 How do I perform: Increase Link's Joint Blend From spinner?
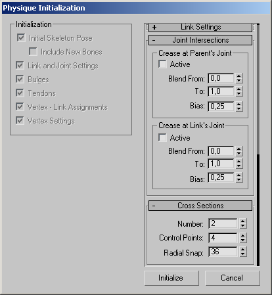click(239, 148)
